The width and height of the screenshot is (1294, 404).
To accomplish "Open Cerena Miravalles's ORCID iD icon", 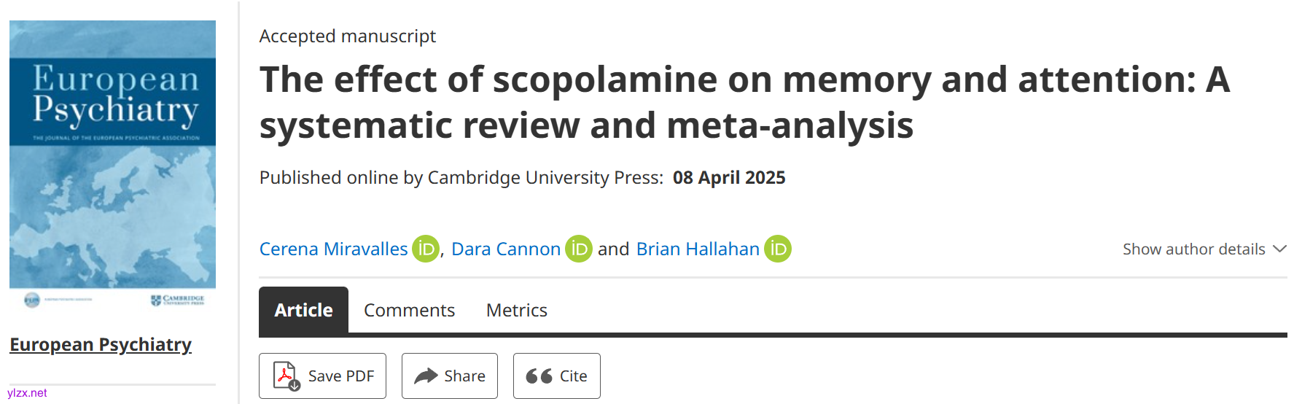I will click(426, 249).
